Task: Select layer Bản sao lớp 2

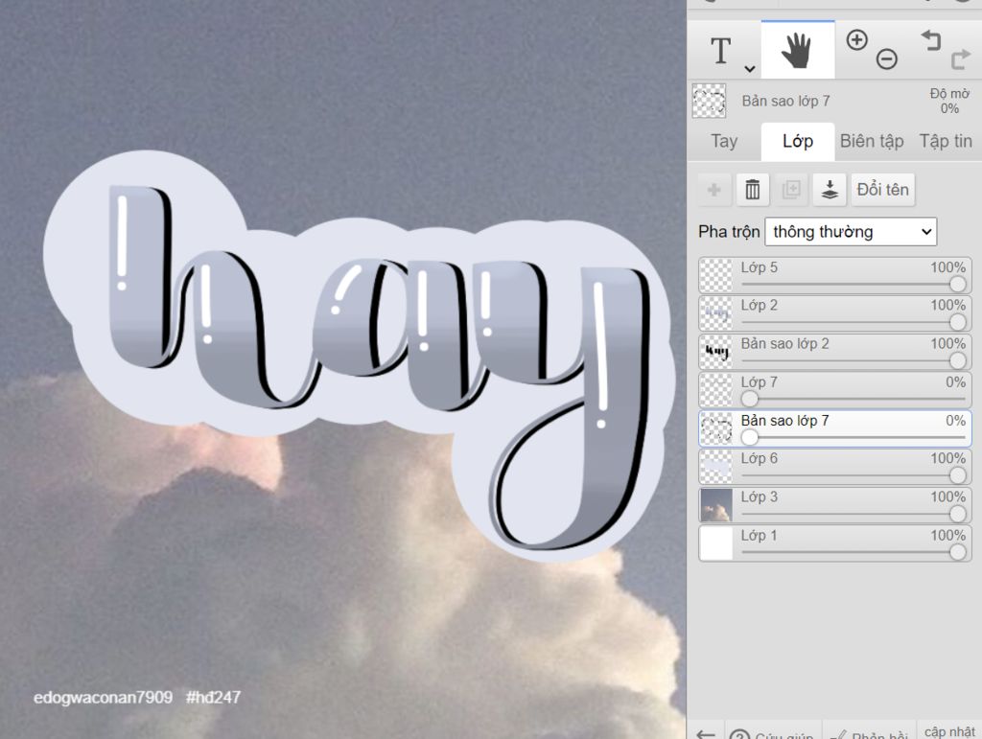Action: point(835,352)
